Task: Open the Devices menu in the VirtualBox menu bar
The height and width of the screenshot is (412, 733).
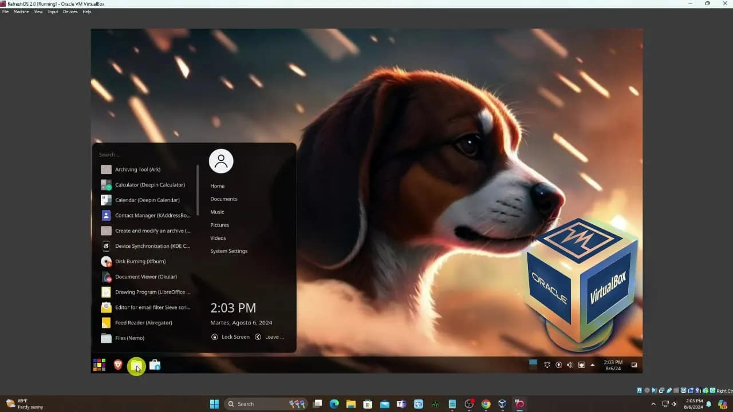Action: click(x=70, y=11)
